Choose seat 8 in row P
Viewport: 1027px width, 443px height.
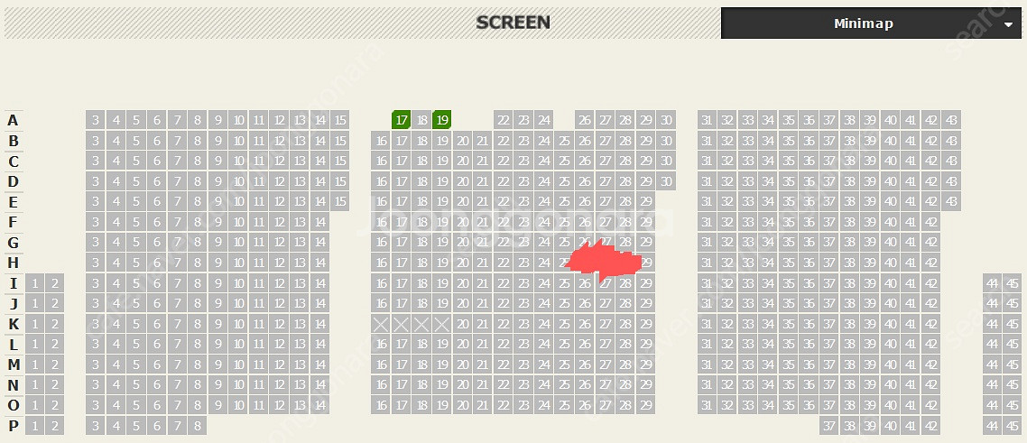[x=197, y=426]
